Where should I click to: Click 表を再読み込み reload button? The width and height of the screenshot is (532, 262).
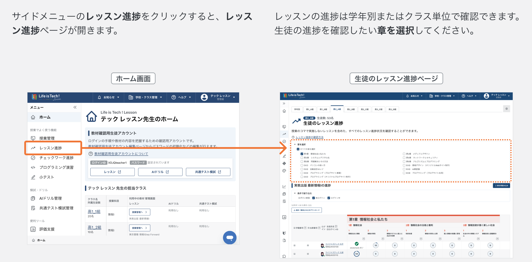(x=502, y=185)
